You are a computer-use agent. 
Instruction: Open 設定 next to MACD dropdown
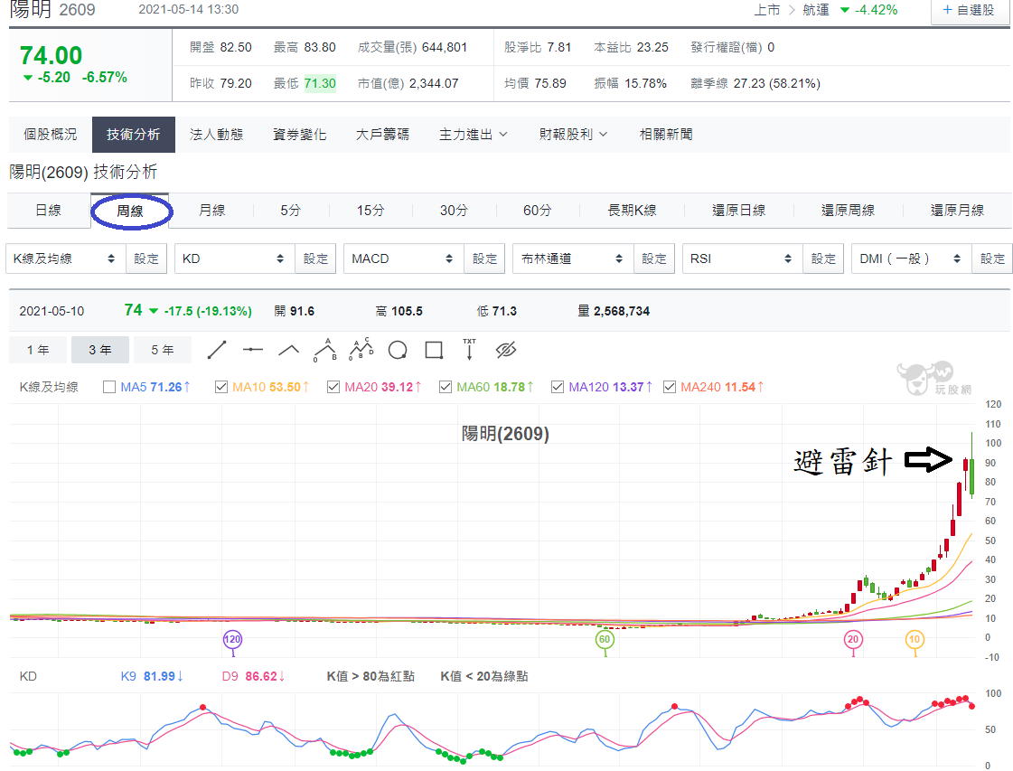(484, 259)
